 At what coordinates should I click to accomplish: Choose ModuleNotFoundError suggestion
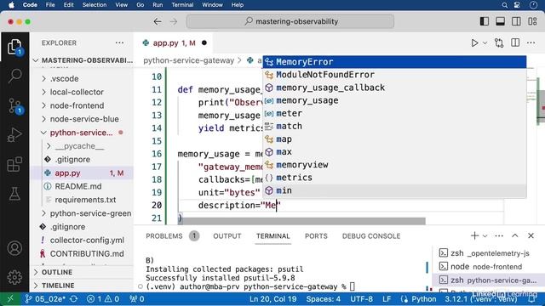click(x=394, y=75)
